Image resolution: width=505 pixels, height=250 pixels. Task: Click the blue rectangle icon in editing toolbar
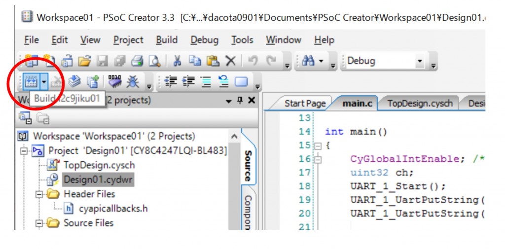[241, 82]
